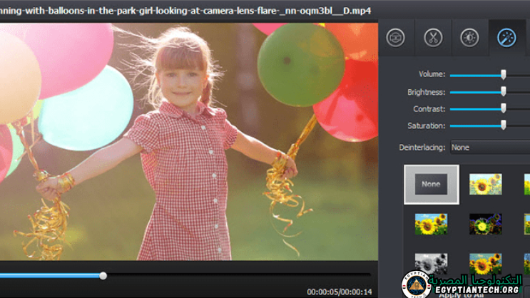Open the brightness adjustment tab icon
Screen dimensions: 530x298
coord(469,38)
